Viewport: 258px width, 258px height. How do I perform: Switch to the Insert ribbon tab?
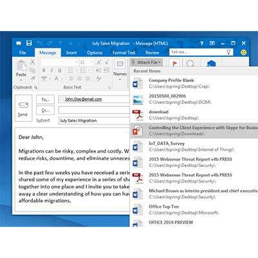point(72,53)
